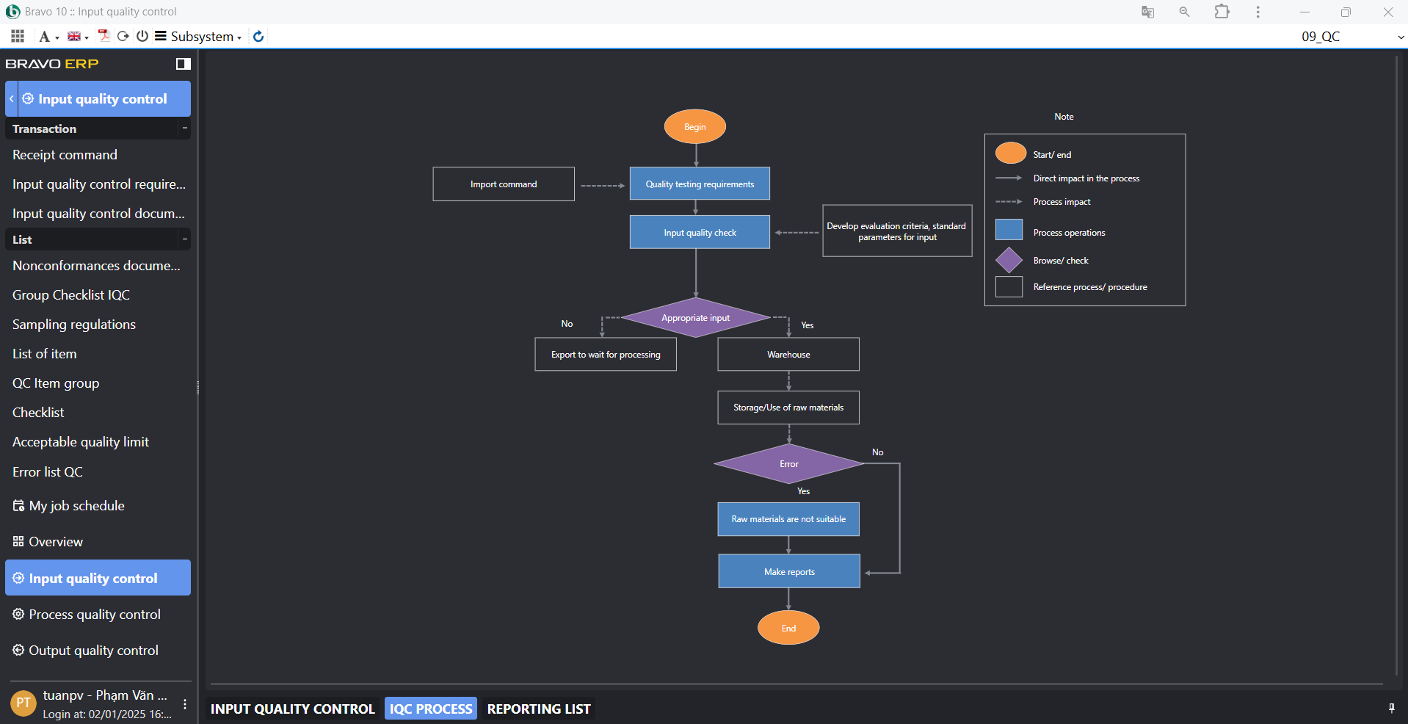Open Sampling regulations list
This screenshot has height=724, width=1408.
pos(74,325)
